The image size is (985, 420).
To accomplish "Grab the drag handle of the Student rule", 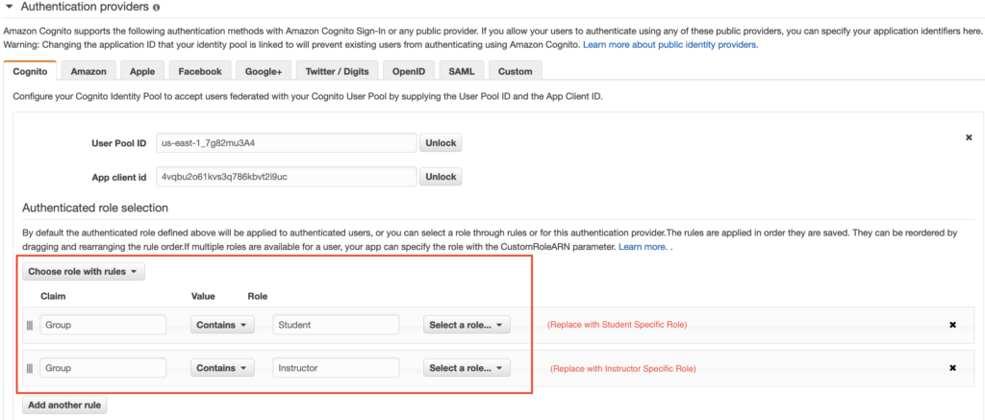I will click(x=30, y=325).
